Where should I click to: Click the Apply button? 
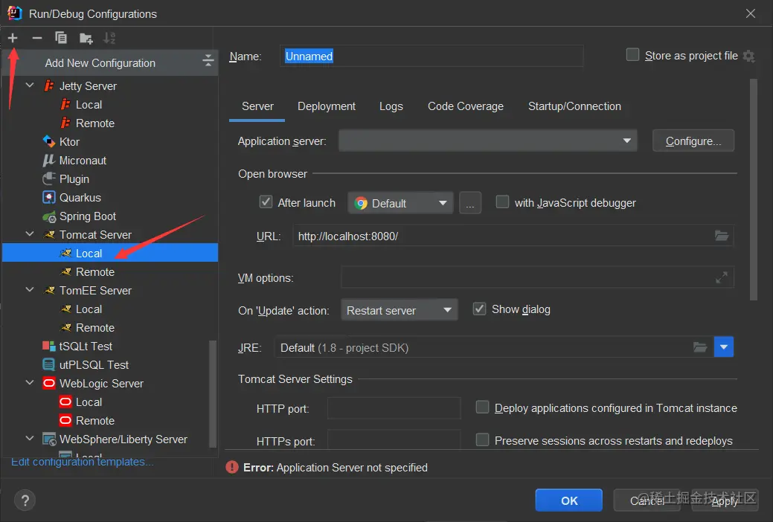click(725, 500)
